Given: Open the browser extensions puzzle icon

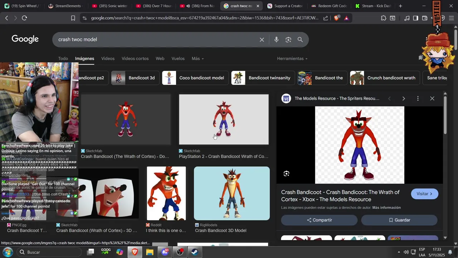Looking at the screenshot, I should (384, 18).
